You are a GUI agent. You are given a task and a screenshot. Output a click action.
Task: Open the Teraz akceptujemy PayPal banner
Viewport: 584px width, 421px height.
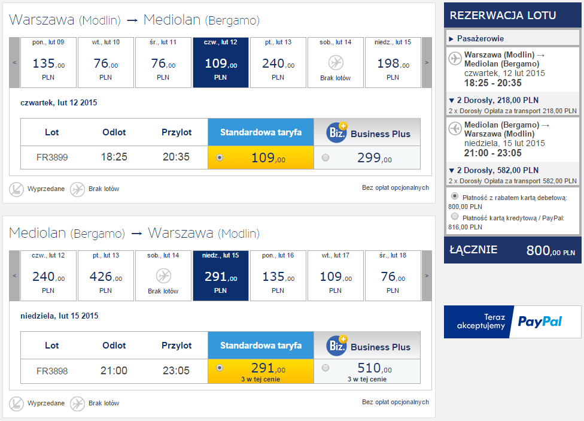click(x=512, y=322)
